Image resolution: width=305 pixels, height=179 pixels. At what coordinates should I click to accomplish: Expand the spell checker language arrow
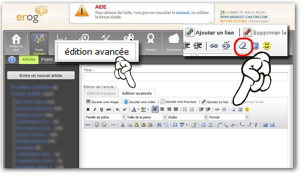tap(187, 125)
